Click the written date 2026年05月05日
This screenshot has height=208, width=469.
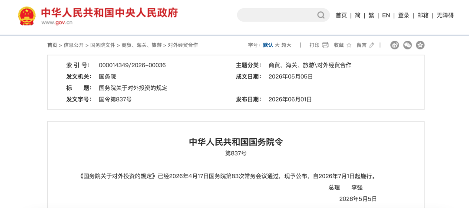pos(291,77)
